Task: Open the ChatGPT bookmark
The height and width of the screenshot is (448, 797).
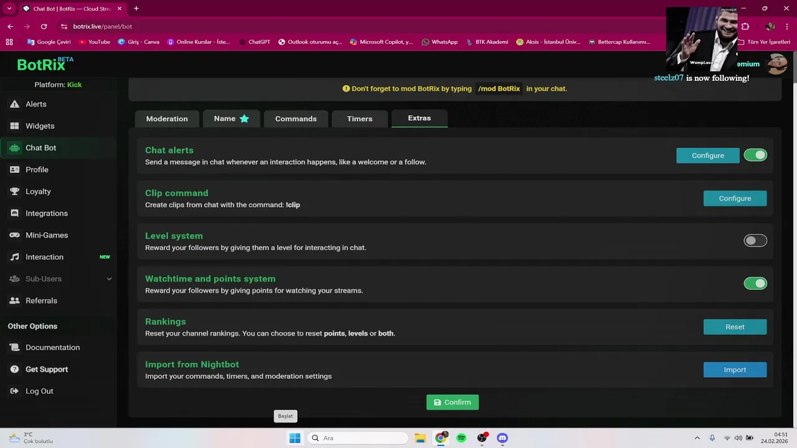Action: pos(255,42)
